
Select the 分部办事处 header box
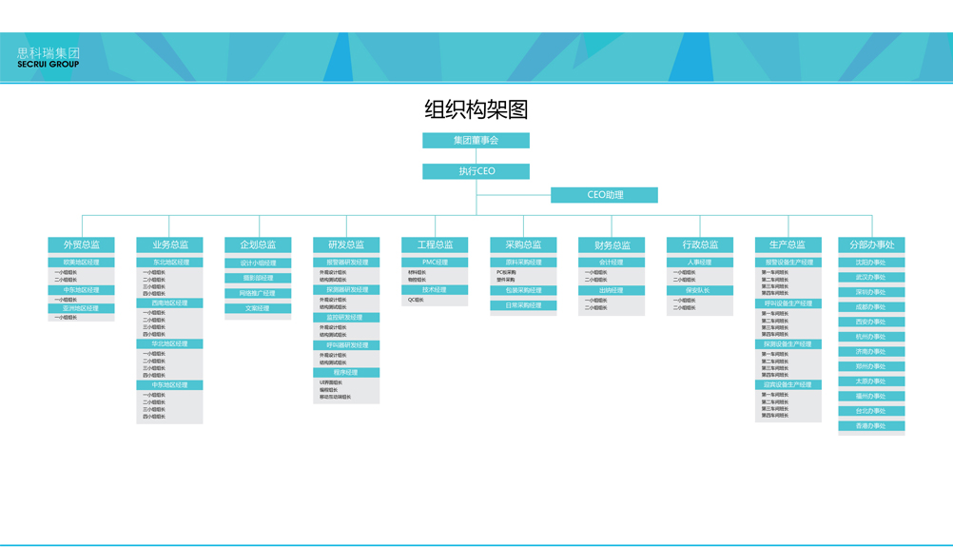(x=871, y=245)
